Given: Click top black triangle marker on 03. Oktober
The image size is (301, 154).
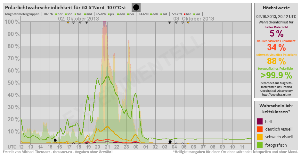Looking at the screenshot, I should (x=169, y=22).
